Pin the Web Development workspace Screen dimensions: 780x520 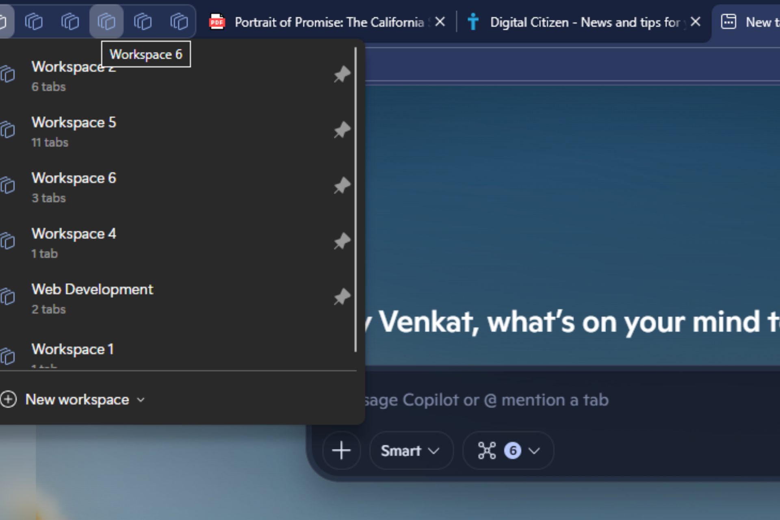(x=342, y=297)
